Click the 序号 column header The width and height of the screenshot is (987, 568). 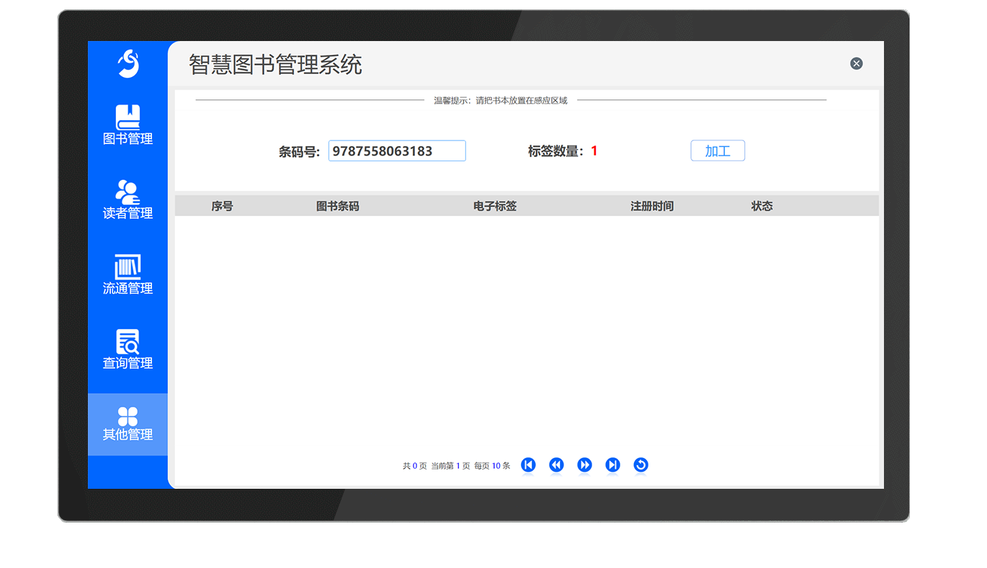222,206
